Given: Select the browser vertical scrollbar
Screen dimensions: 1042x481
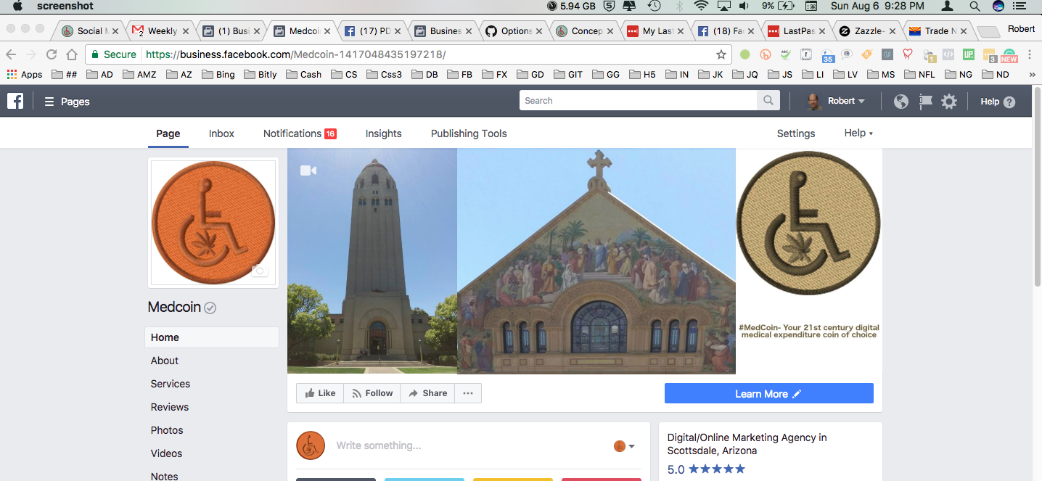Looking at the screenshot, I should click(x=1037, y=189).
